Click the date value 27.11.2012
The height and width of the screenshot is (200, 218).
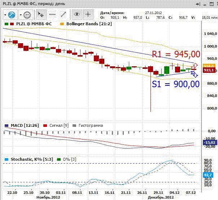(x=153, y=13)
